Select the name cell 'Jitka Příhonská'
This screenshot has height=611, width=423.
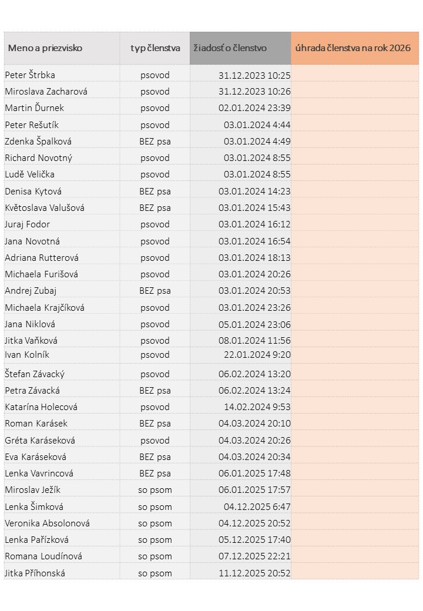tap(35, 573)
